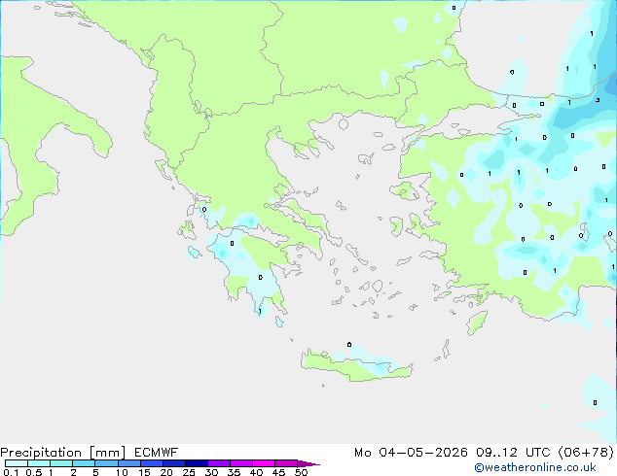617x476 pixels.
Task: Click the '30' legend scale label
Action: [211, 472]
